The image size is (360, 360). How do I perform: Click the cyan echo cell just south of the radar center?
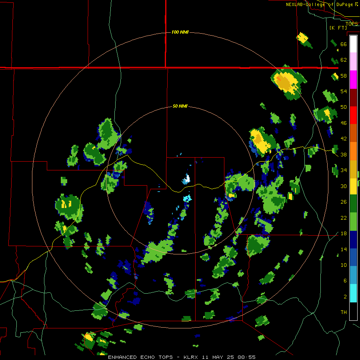pos(187,198)
